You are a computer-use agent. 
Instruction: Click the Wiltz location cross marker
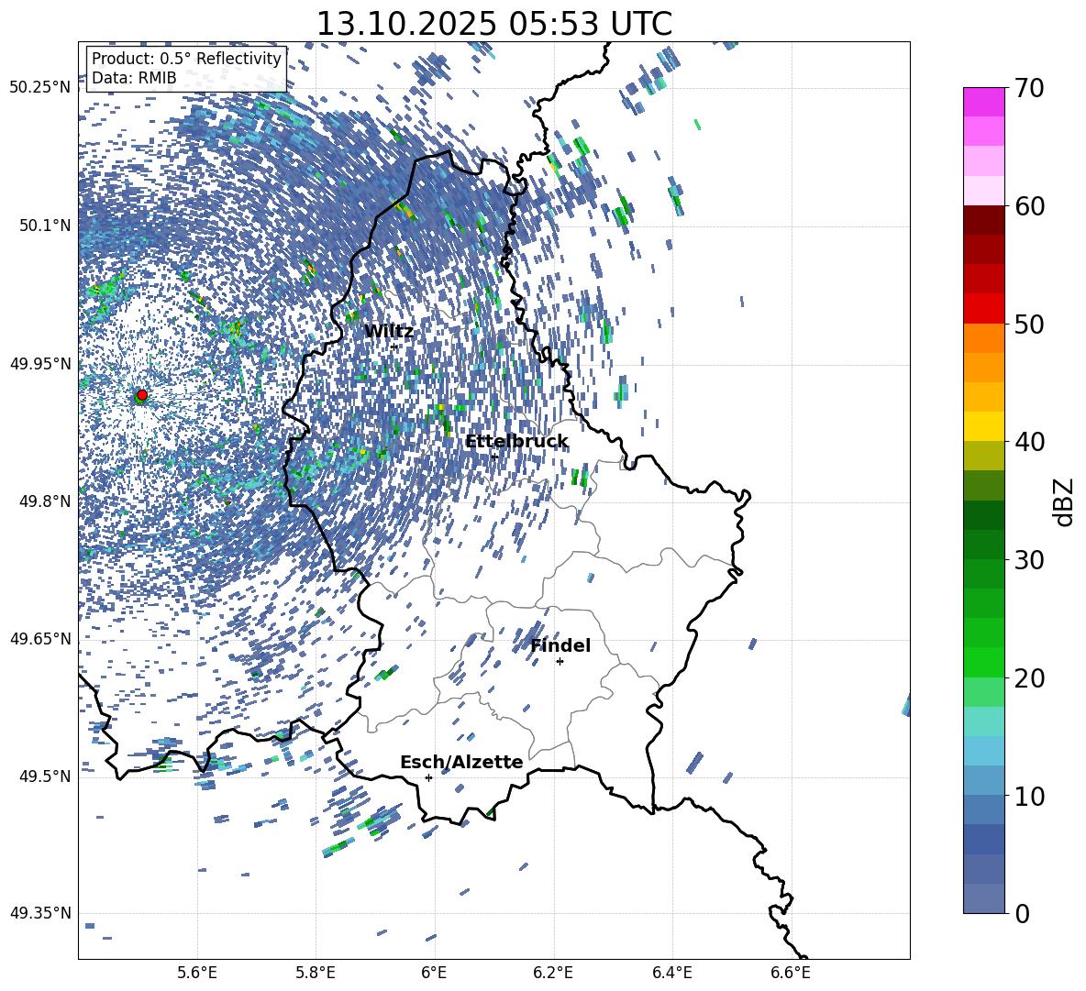[x=394, y=347]
